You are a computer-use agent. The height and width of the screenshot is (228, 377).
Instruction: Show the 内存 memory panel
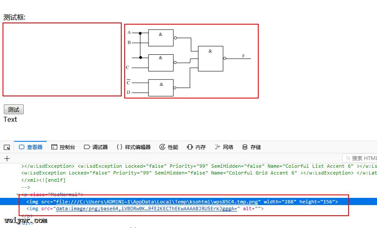tap(196, 147)
